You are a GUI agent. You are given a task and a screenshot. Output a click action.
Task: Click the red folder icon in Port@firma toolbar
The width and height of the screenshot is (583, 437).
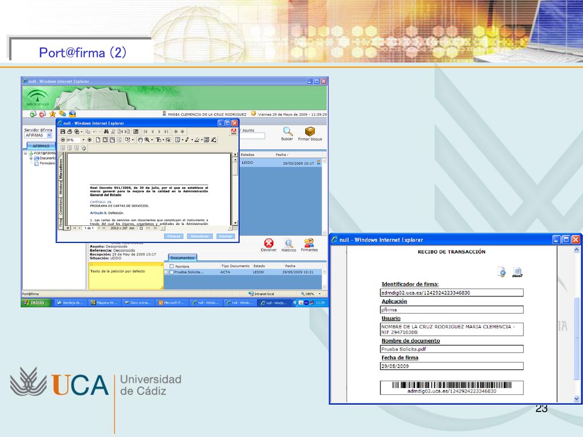tap(43, 114)
